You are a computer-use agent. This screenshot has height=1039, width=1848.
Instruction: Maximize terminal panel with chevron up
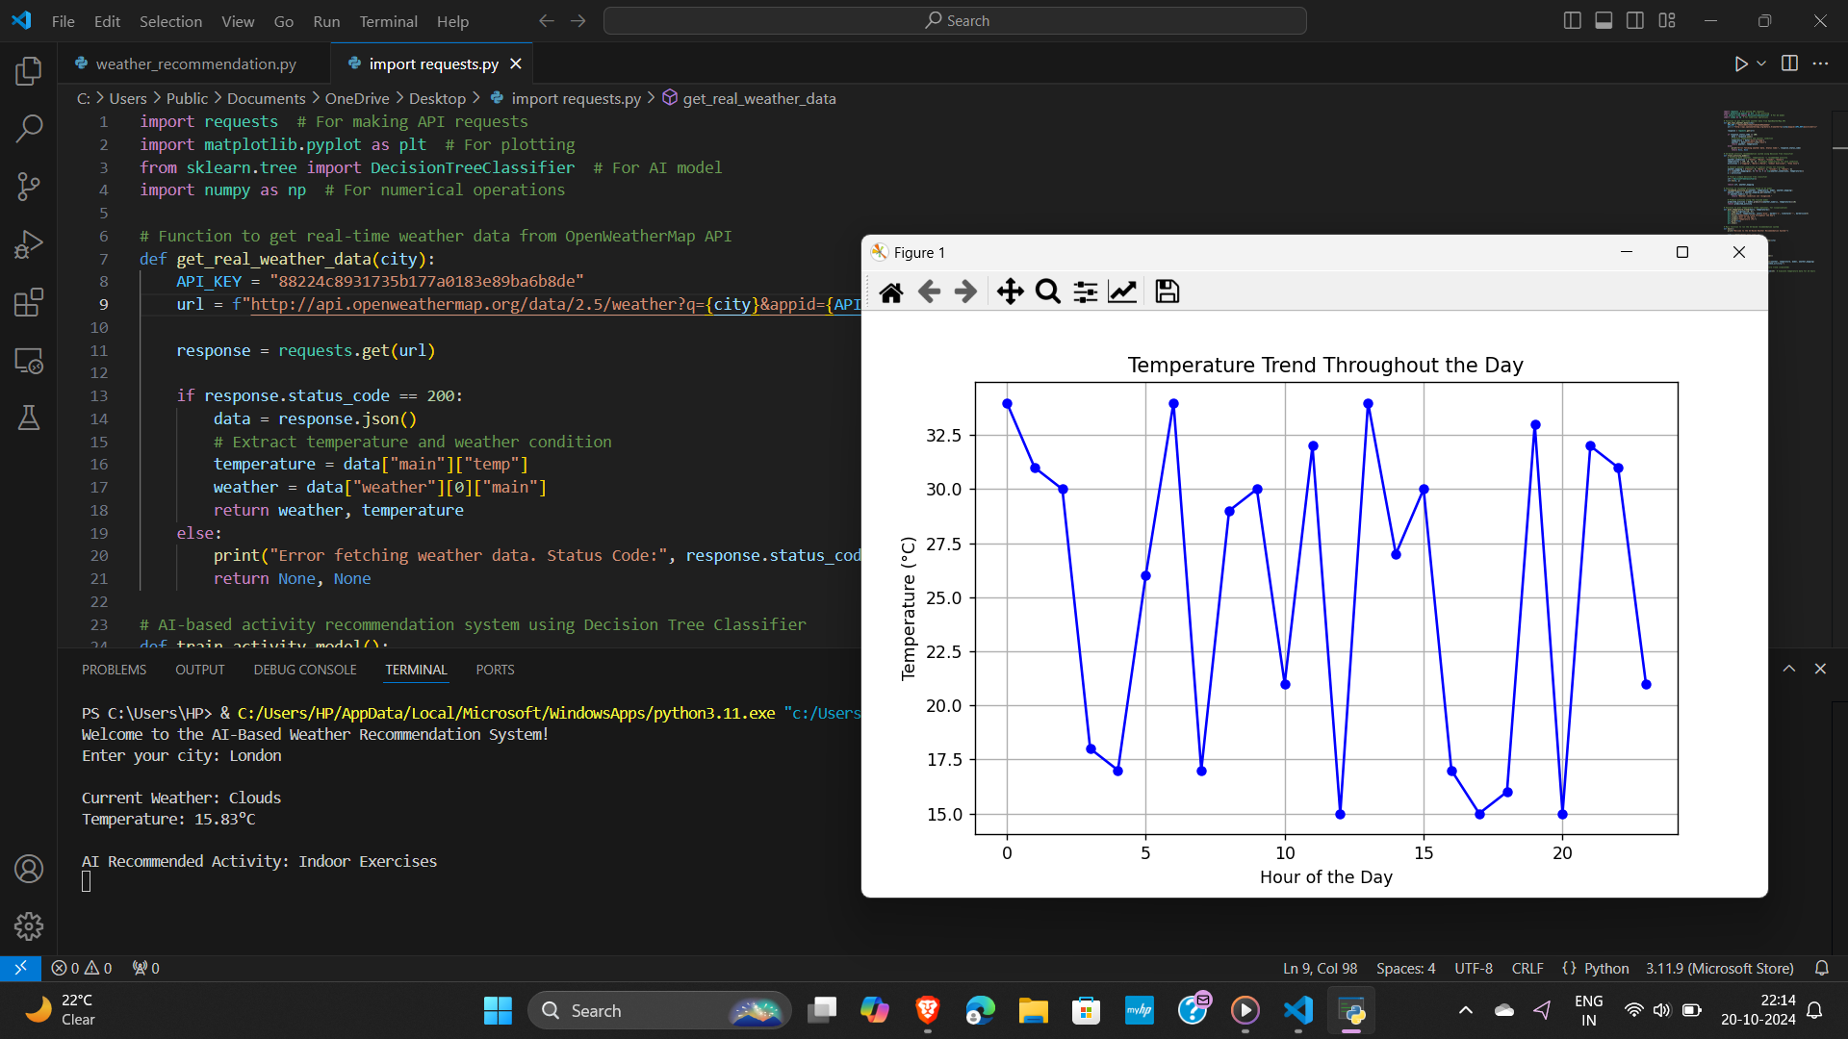[1789, 669]
